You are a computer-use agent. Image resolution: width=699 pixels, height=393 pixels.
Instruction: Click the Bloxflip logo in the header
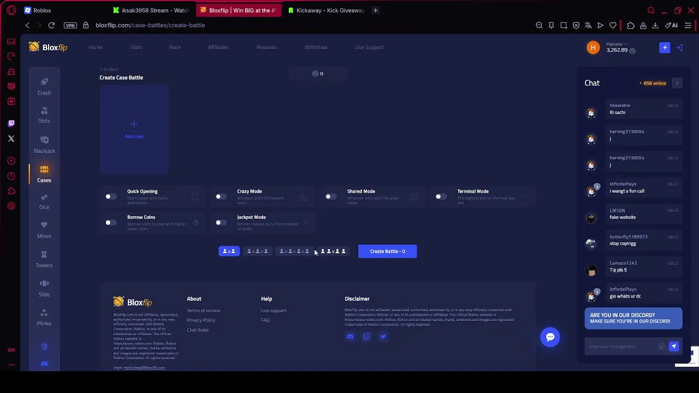49,47
